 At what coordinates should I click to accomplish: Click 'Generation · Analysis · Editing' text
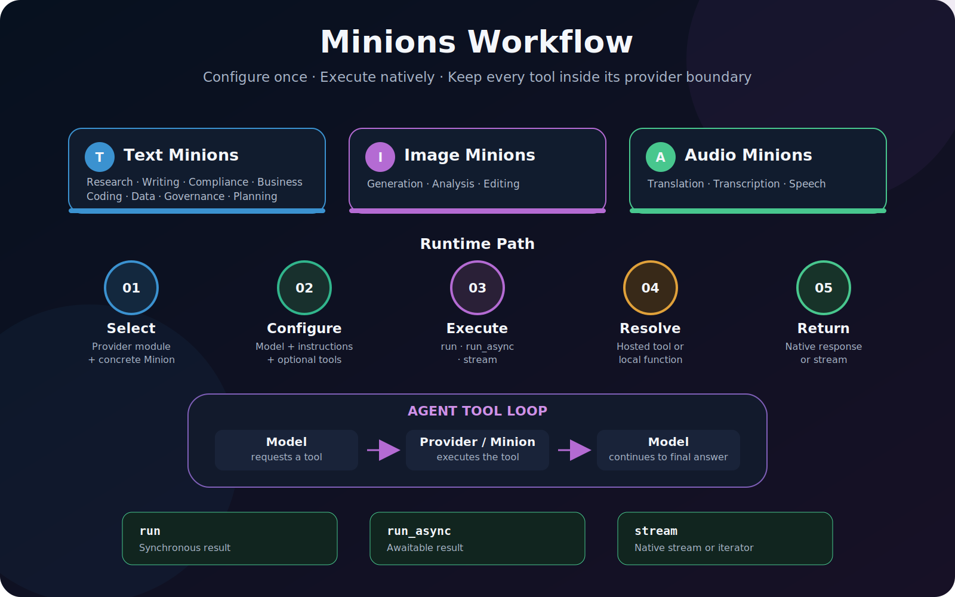coord(443,184)
